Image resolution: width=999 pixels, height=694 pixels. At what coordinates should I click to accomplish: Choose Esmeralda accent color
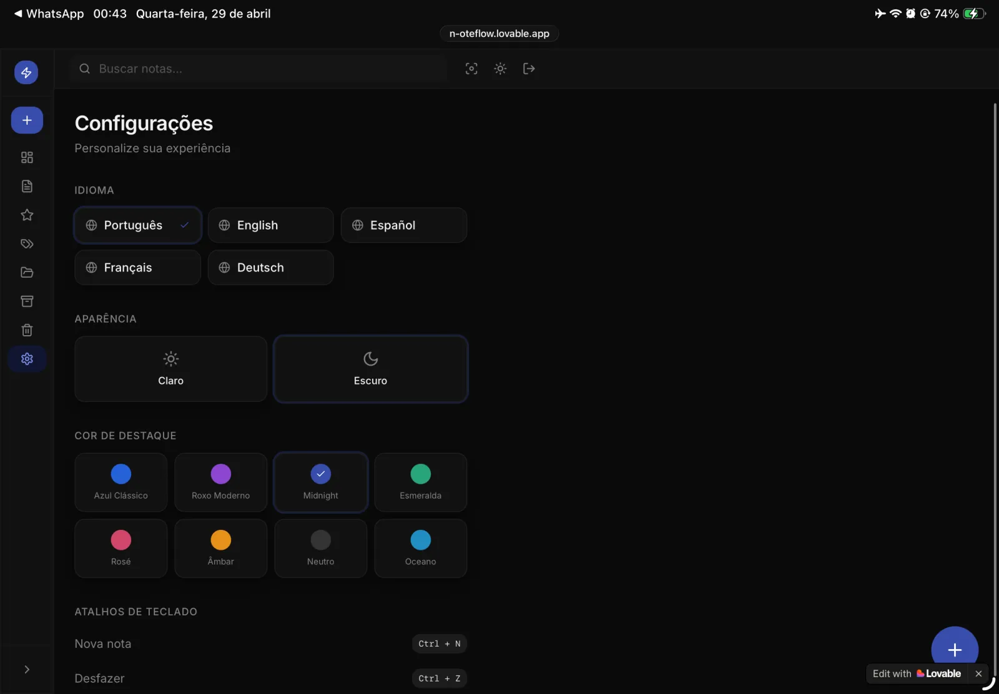(x=421, y=482)
